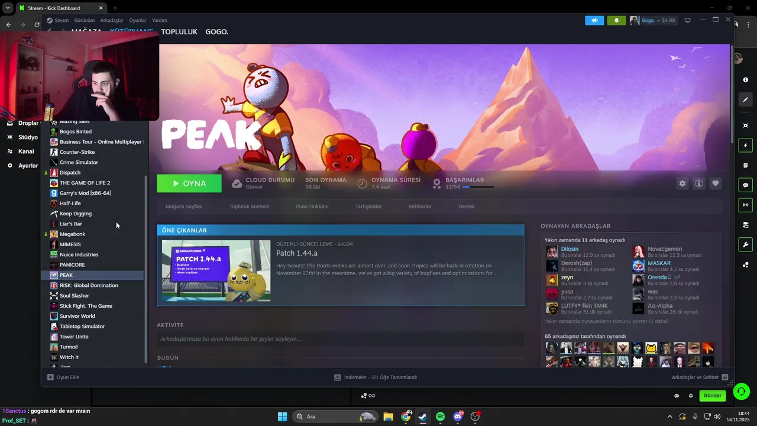Open the Yardım menu
This screenshot has width=757, height=426.
coord(160,20)
